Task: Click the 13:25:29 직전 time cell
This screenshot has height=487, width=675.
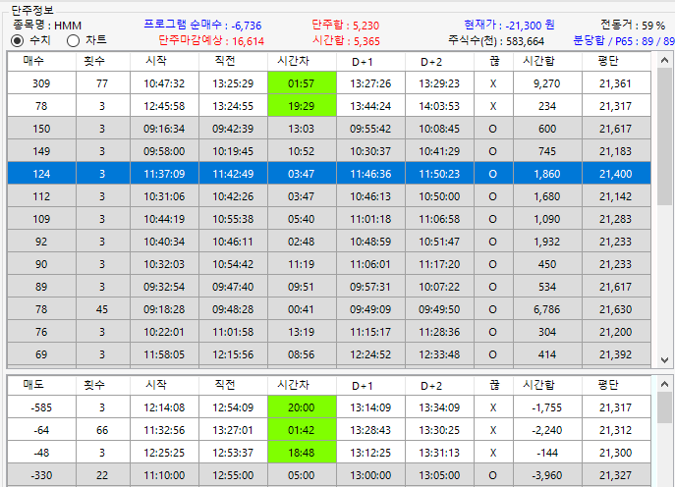Action: [233, 83]
